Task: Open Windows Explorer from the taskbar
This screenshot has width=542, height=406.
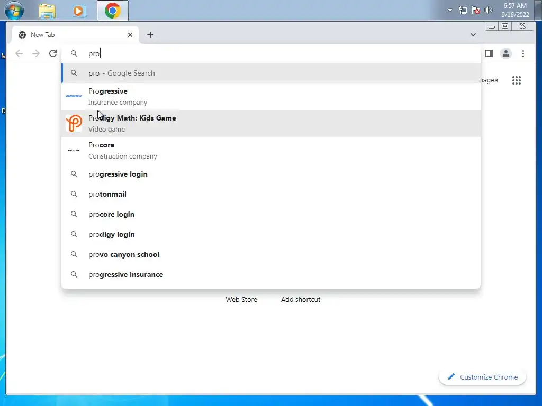Action: [x=47, y=11]
